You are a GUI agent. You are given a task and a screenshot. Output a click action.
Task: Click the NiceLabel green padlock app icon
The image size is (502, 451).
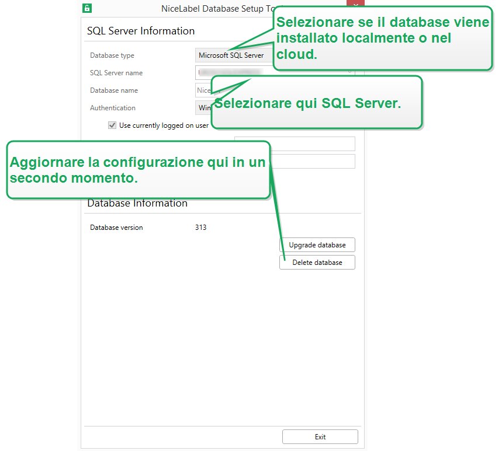[87, 8]
